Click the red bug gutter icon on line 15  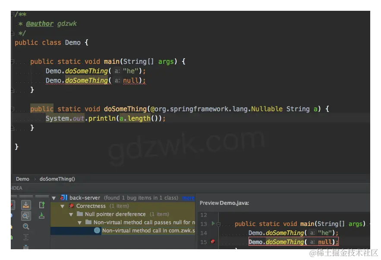(x=213, y=241)
